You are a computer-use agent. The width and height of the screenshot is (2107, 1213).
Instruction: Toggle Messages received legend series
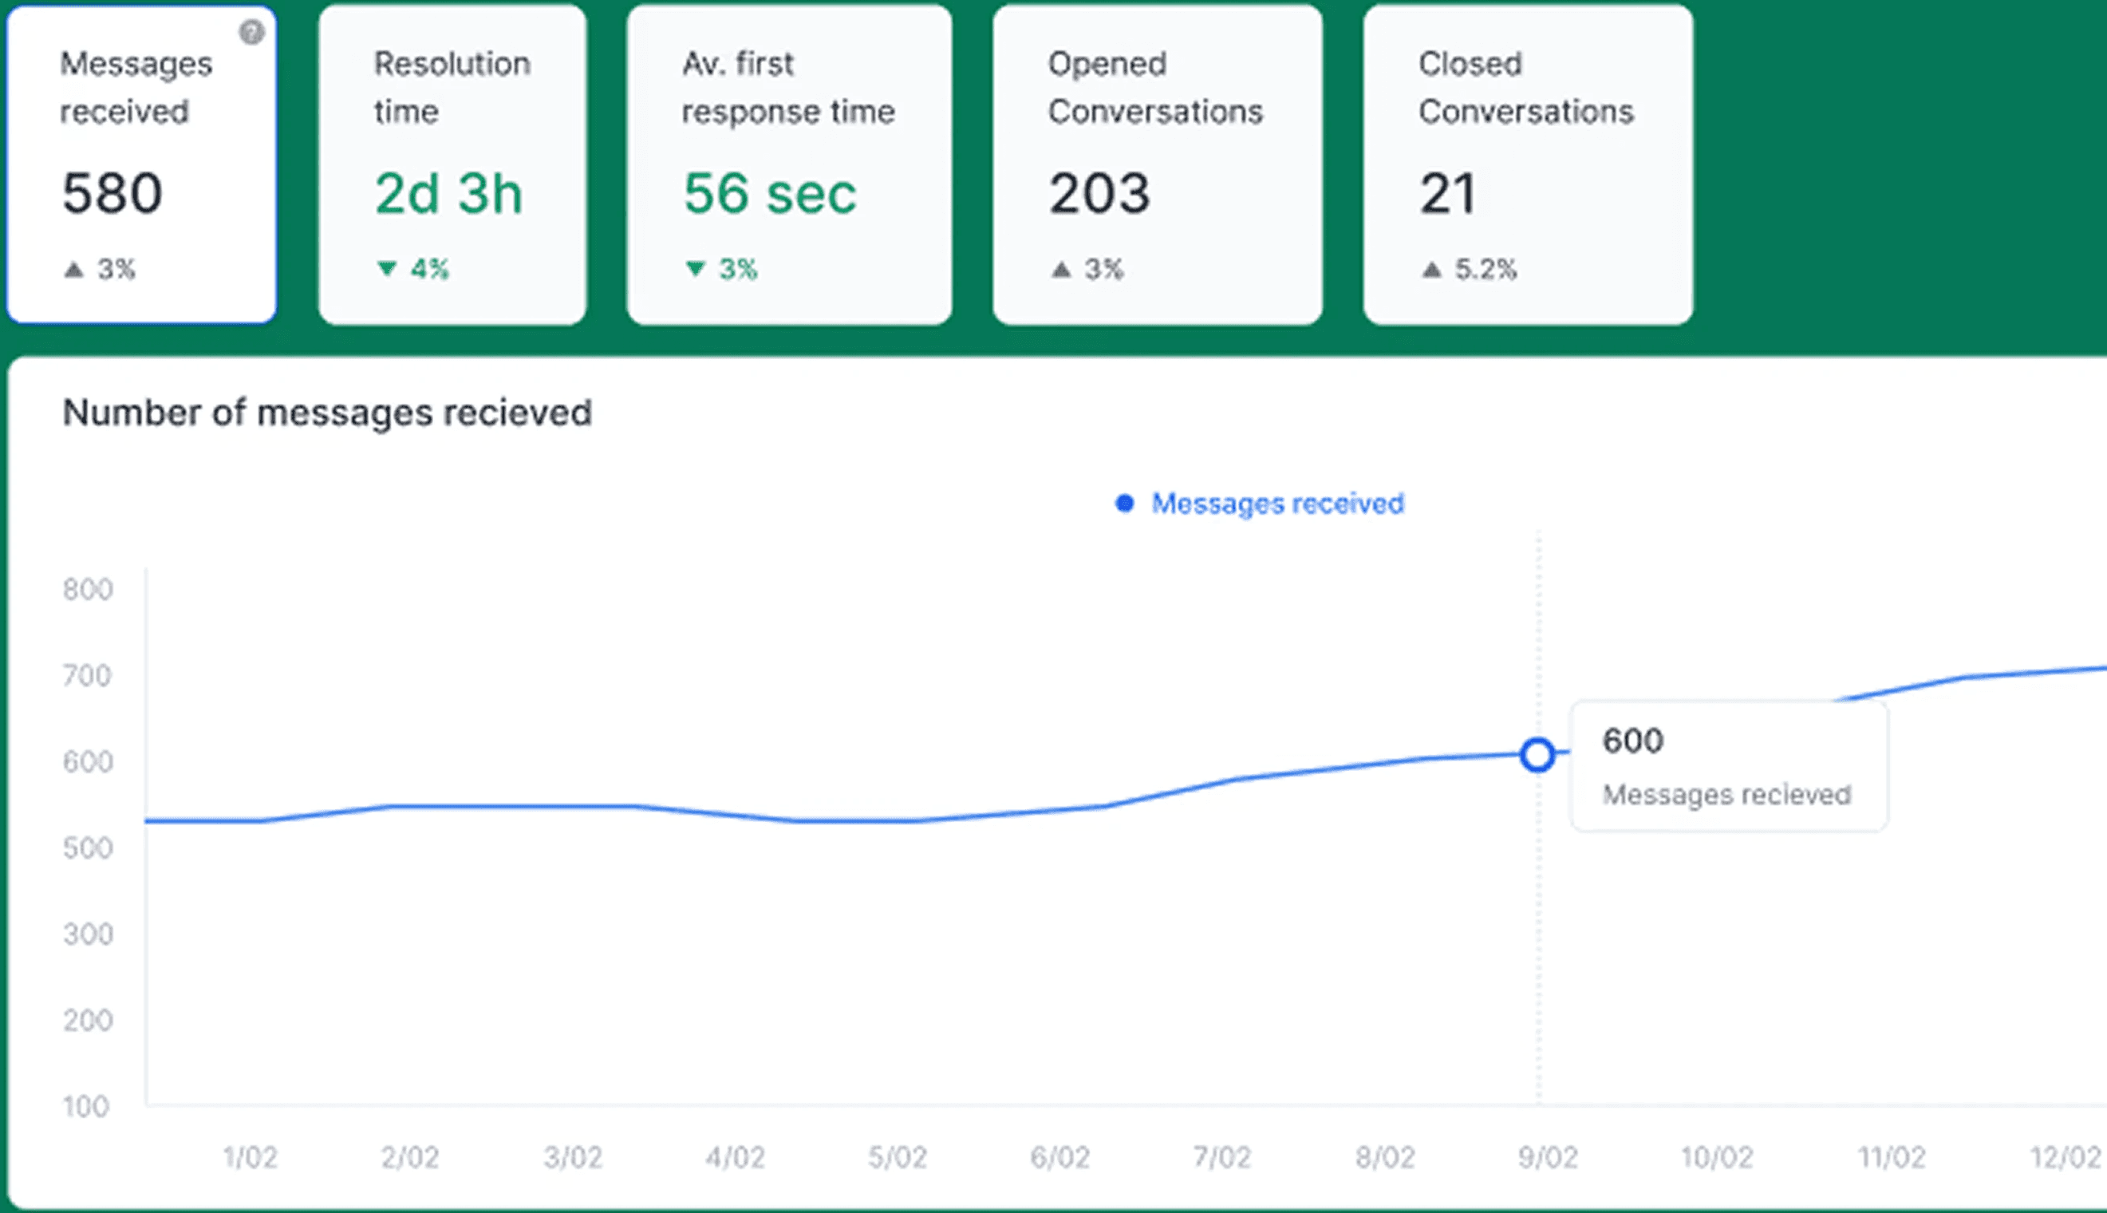tap(1276, 504)
